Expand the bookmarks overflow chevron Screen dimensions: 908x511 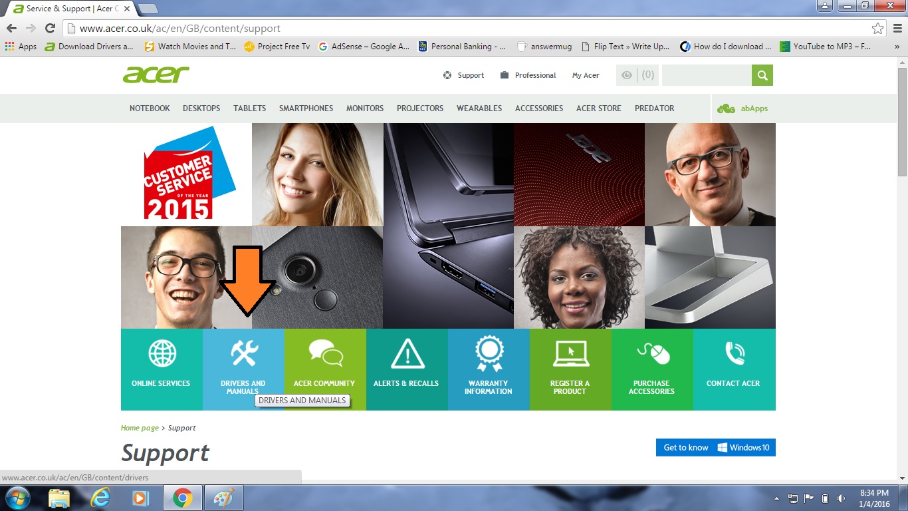coord(897,47)
